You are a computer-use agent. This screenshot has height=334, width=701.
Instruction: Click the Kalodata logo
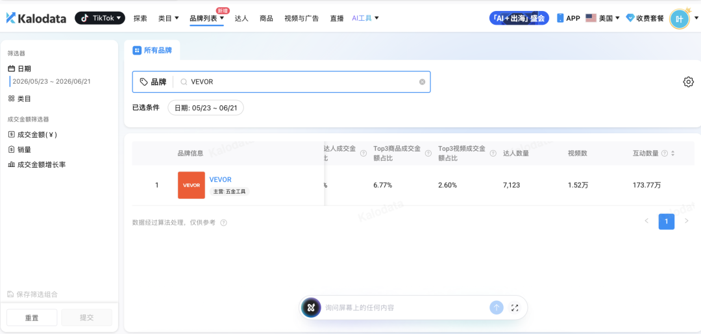tap(36, 18)
